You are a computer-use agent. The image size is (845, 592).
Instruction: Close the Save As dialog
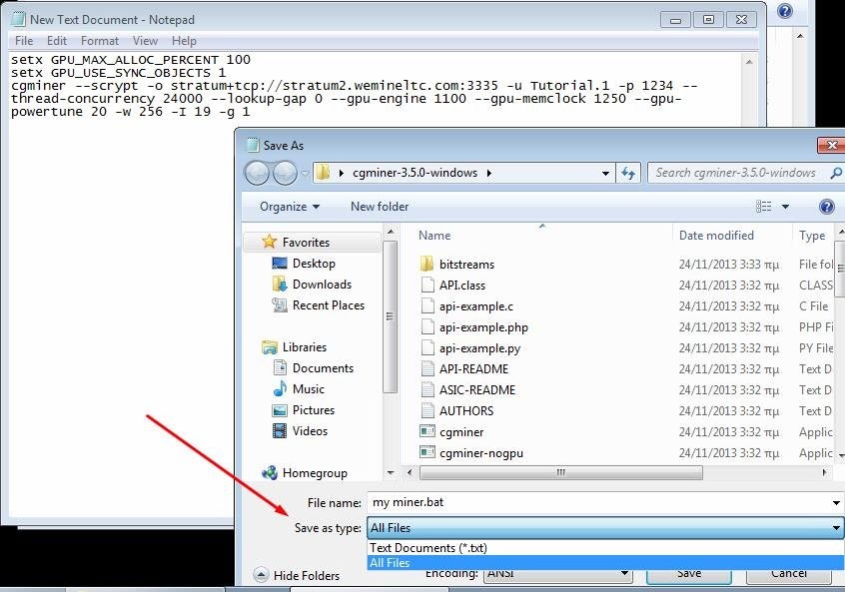click(832, 145)
